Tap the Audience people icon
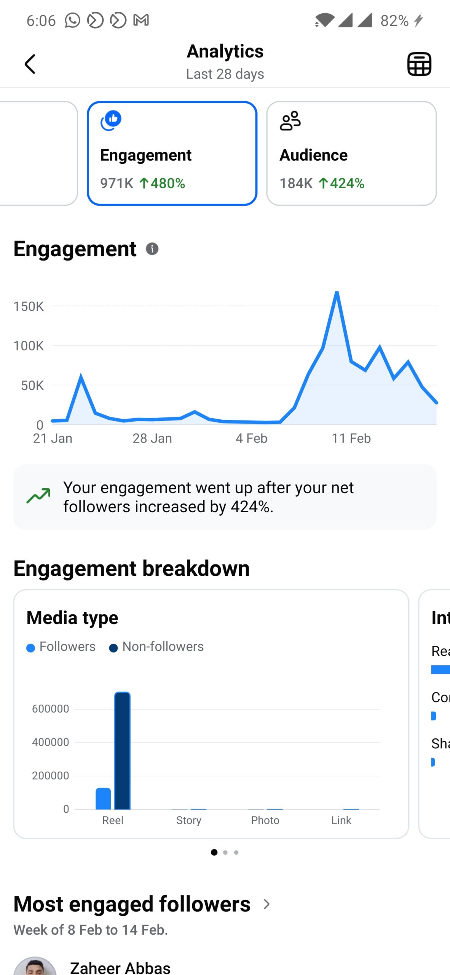This screenshot has width=450, height=975. point(290,121)
